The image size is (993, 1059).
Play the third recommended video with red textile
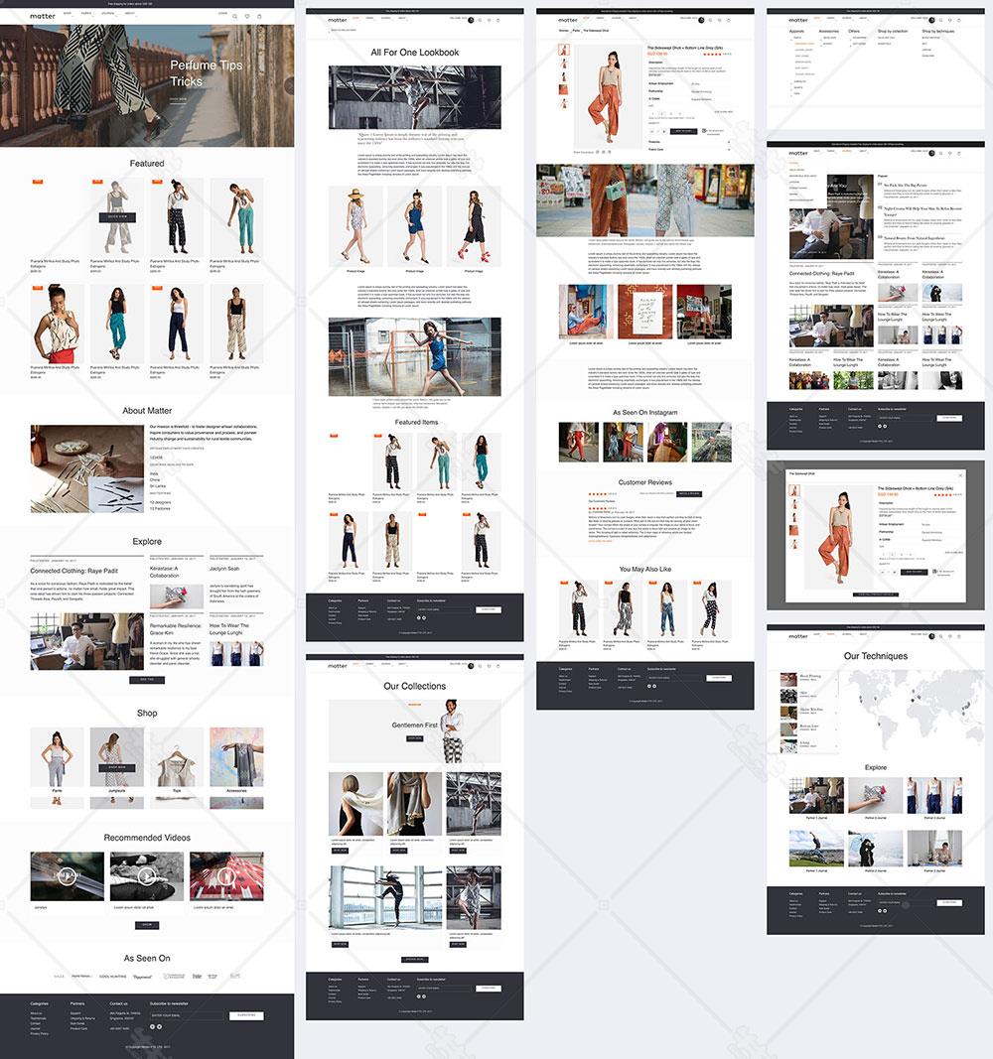tap(226, 876)
